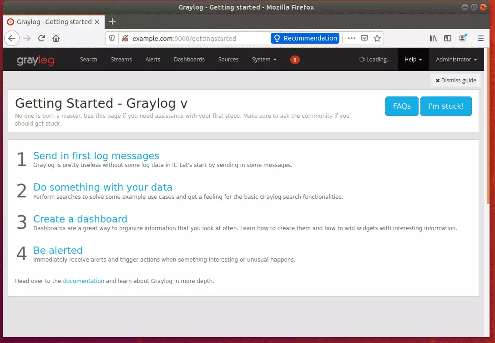Open the Search page
Viewport: 495px width, 343px height.
coord(88,60)
